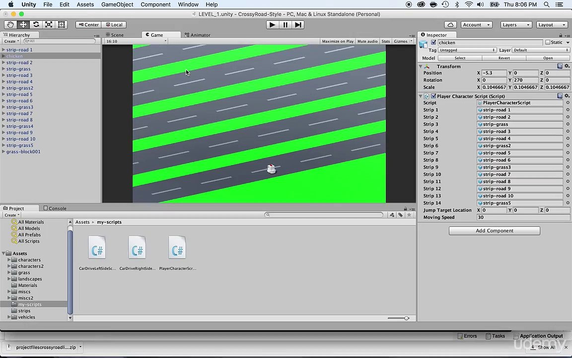
Task: Open the Layers dropdown
Action: [516, 25]
